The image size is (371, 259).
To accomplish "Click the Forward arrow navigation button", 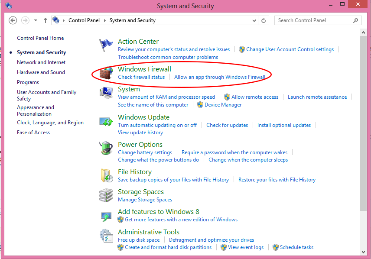I will tap(25, 20).
